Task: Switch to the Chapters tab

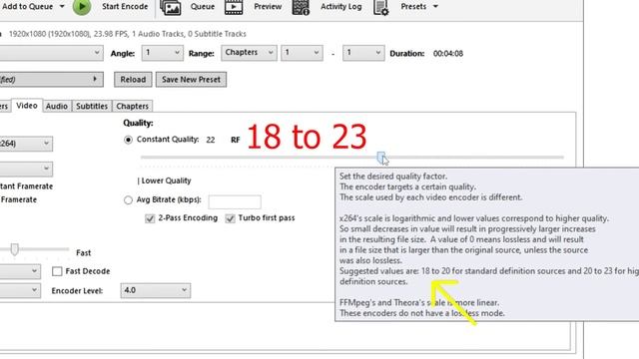Action: 133,106
